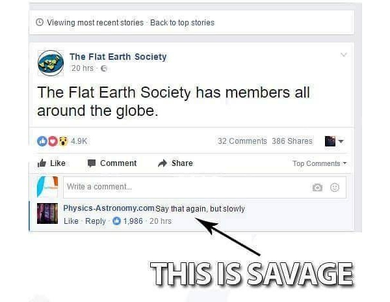Expand the Top Comments sort dropdown
The height and width of the screenshot is (302, 390).
click(x=319, y=163)
